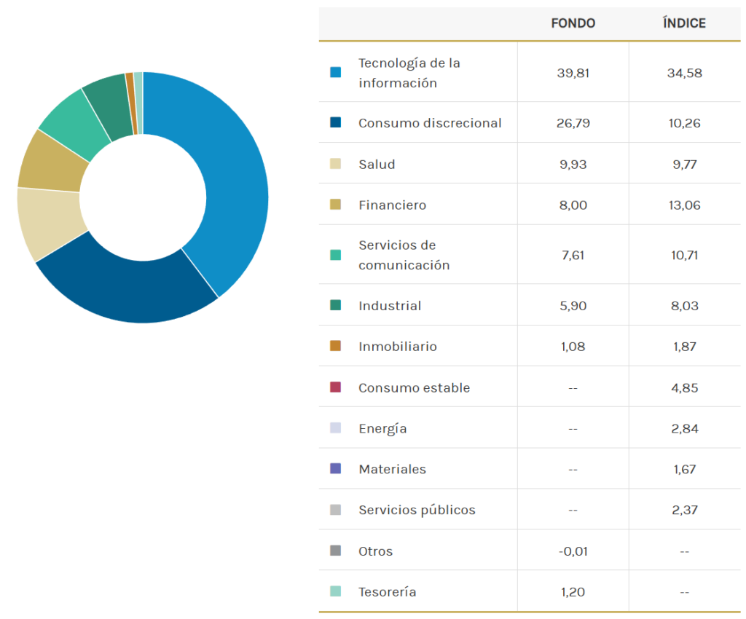This screenshot has width=746, height=619.
Task: Select the Inmobiliario orange legend swatch
Action: pyautogui.click(x=335, y=346)
